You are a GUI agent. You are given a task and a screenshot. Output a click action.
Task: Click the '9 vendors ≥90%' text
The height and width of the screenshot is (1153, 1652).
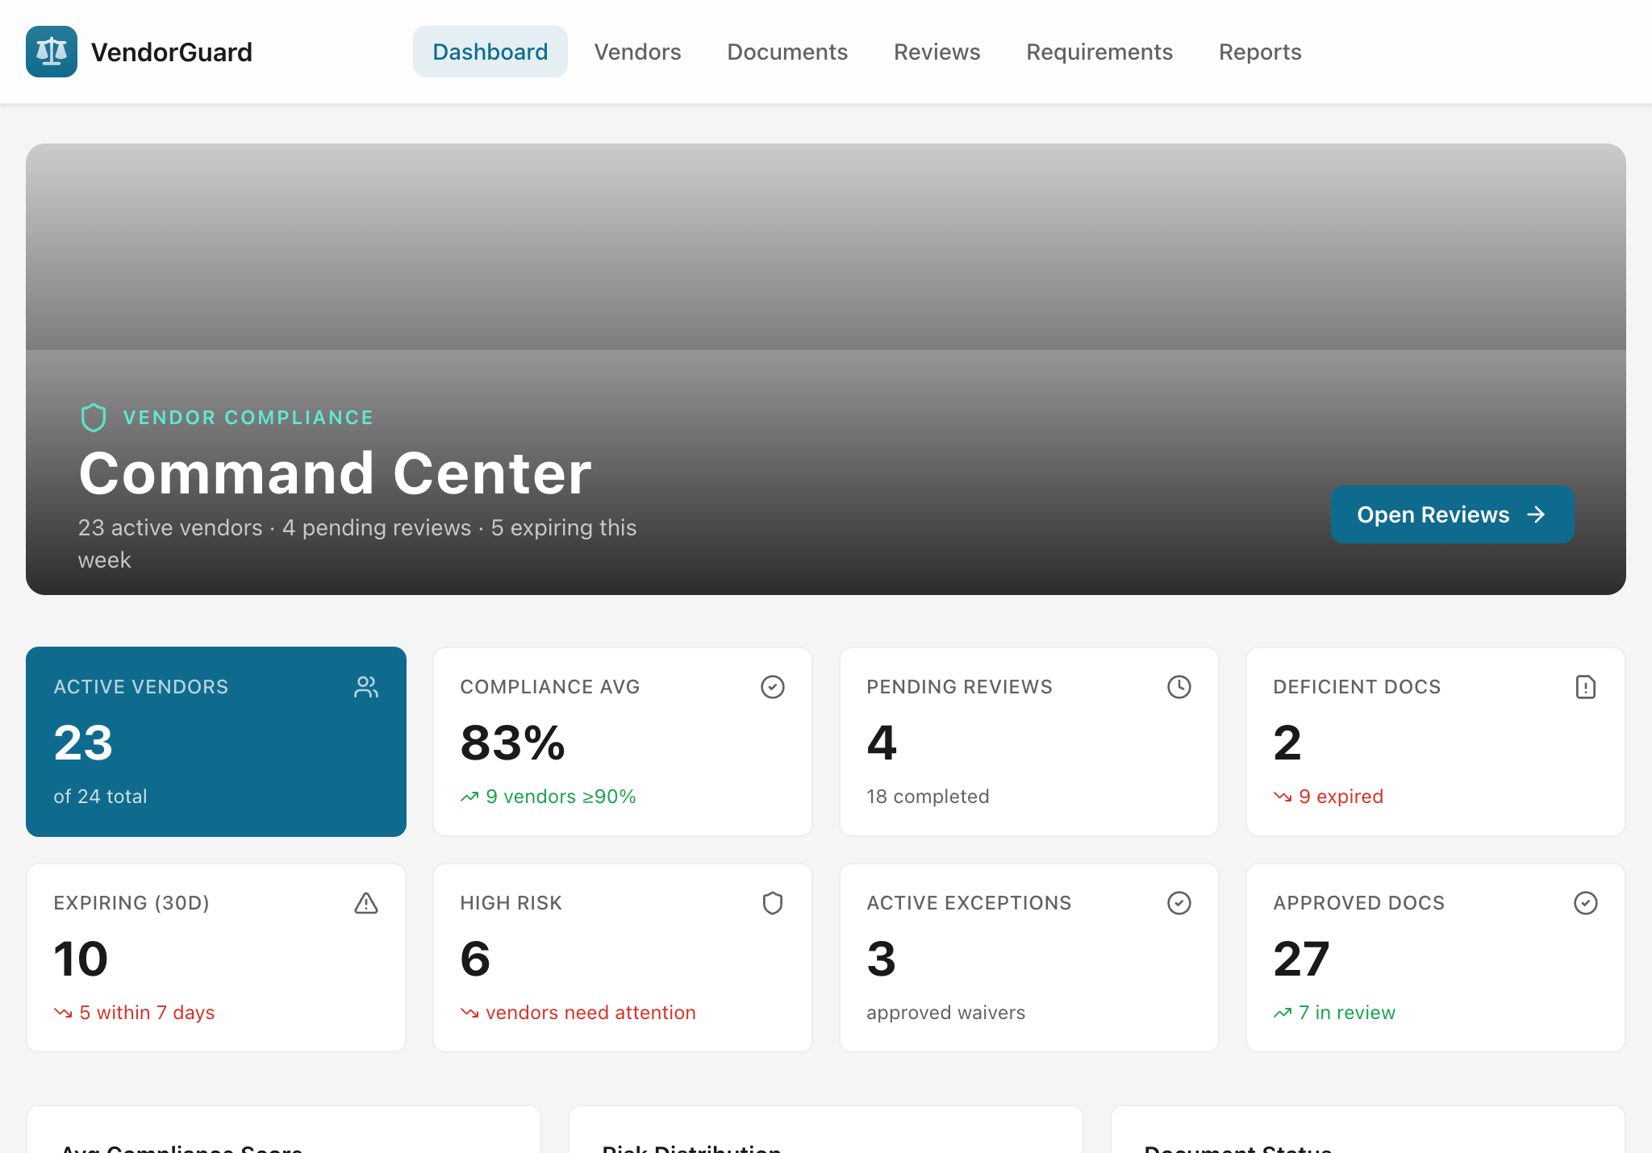(561, 797)
